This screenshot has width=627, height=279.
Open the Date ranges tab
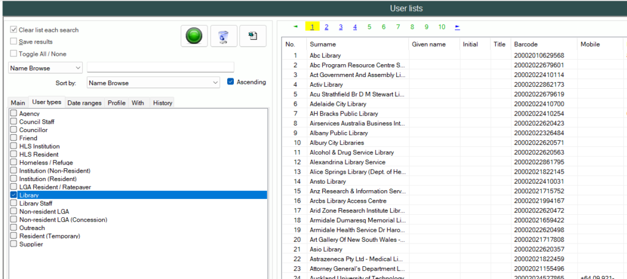click(84, 103)
